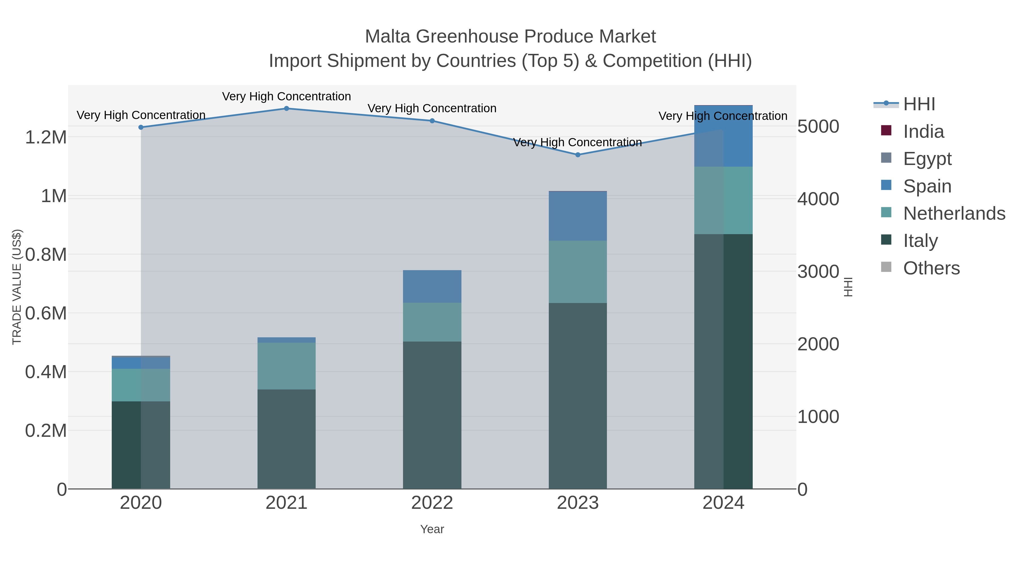Screen dimensions: 1021x574
Task: Click the 2000 HHI axis tick
Action: click(818, 344)
